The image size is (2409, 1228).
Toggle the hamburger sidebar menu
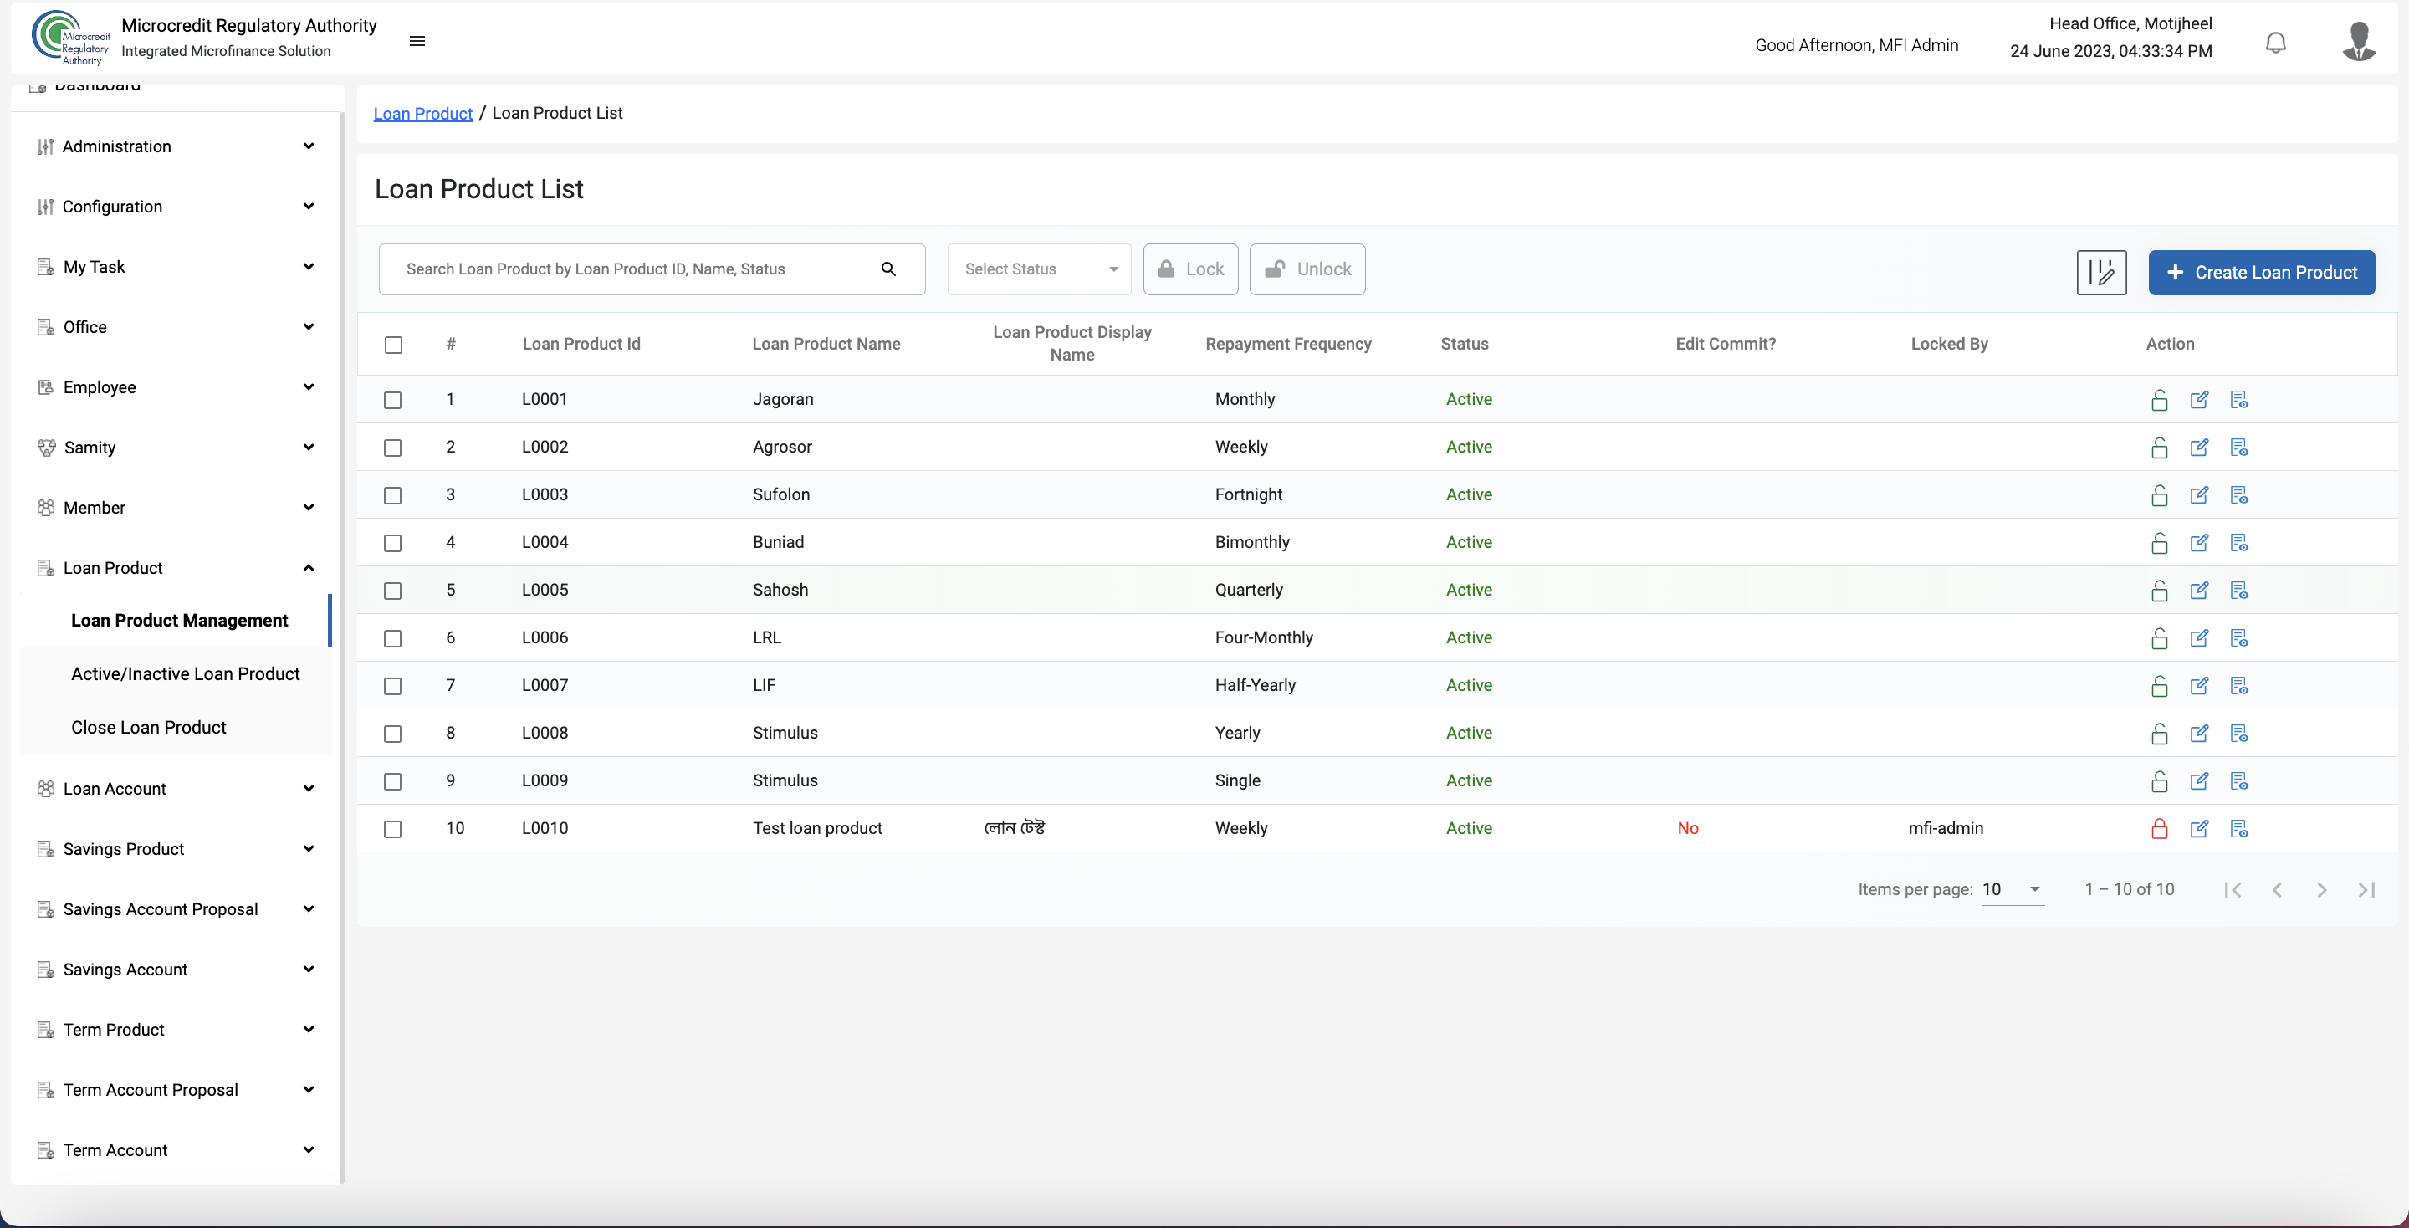[417, 41]
